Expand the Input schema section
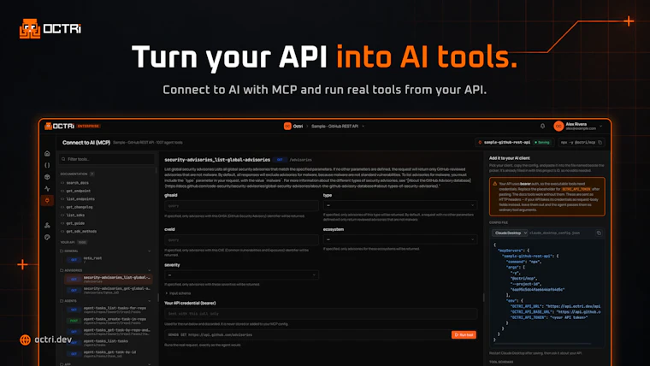The image size is (650, 366). click(x=178, y=293)
